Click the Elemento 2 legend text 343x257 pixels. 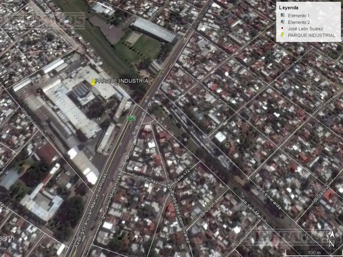tap(299, 22)
